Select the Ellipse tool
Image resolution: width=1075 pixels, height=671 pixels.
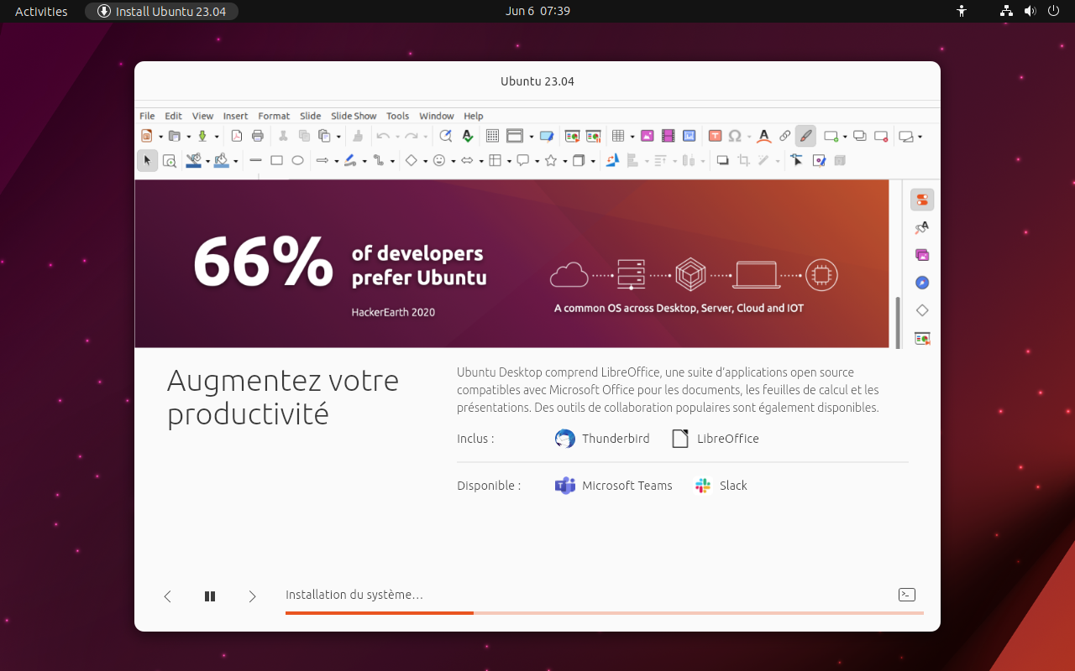[297, 160]
